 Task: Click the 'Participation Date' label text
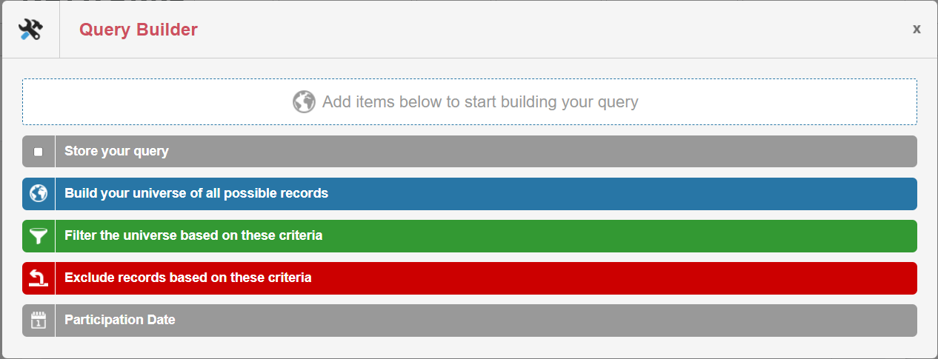[120, 321]
